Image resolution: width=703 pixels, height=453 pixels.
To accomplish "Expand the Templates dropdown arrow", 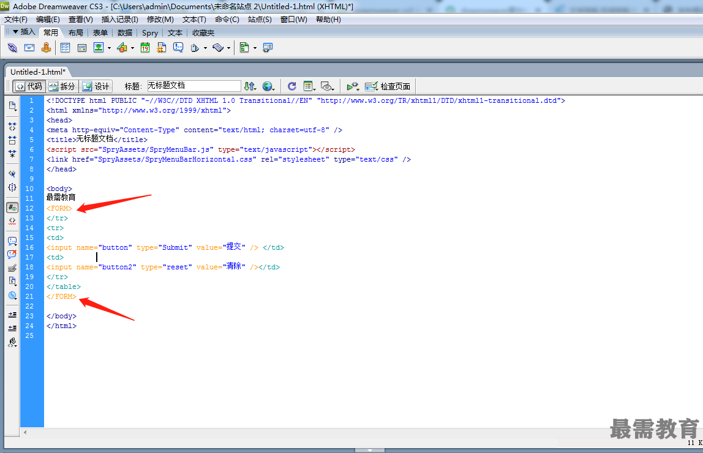I will pyautogui.click(x=255, y=48).
